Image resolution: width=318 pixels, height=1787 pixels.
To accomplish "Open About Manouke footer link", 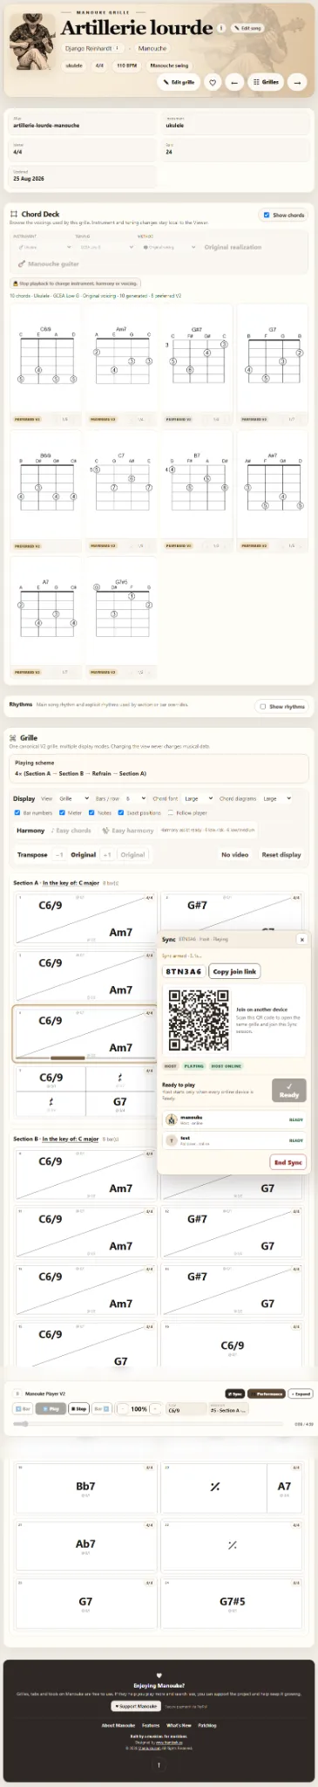I will (x=118, y=1725).
